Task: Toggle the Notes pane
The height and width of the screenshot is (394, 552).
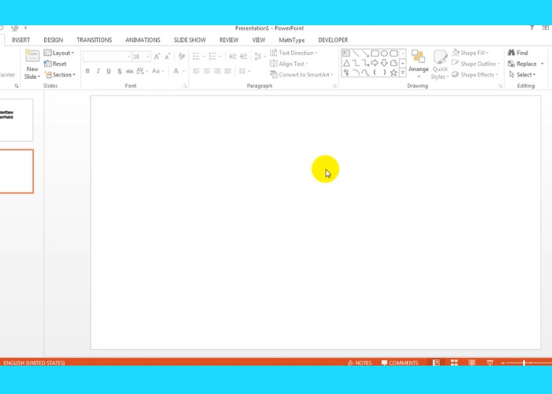Action: (x=359, y=362)
